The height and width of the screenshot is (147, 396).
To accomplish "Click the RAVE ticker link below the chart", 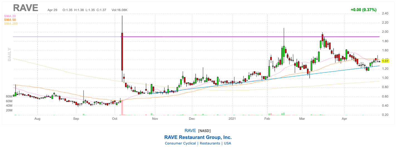I will (190, 130).
